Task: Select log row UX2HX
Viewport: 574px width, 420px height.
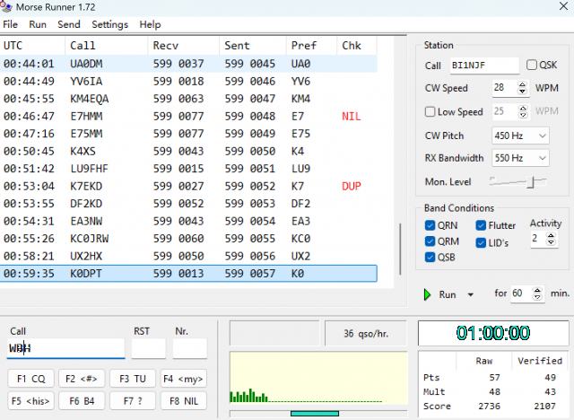Action: click(188, 257)
